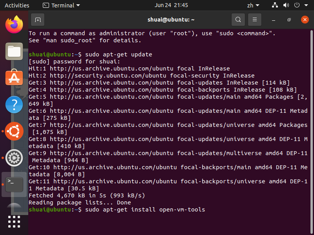Image resolution: width=314 pixels, height=235 pixels.
Task: Open the Files manager in the dock
Action: click(14, 51)
